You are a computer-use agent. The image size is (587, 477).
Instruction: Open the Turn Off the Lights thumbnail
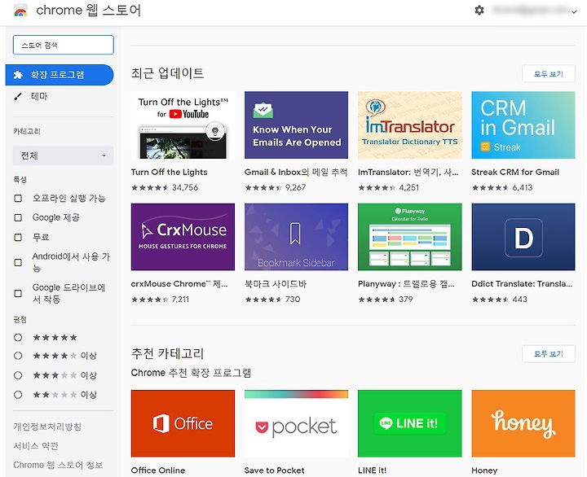(183, 125)
